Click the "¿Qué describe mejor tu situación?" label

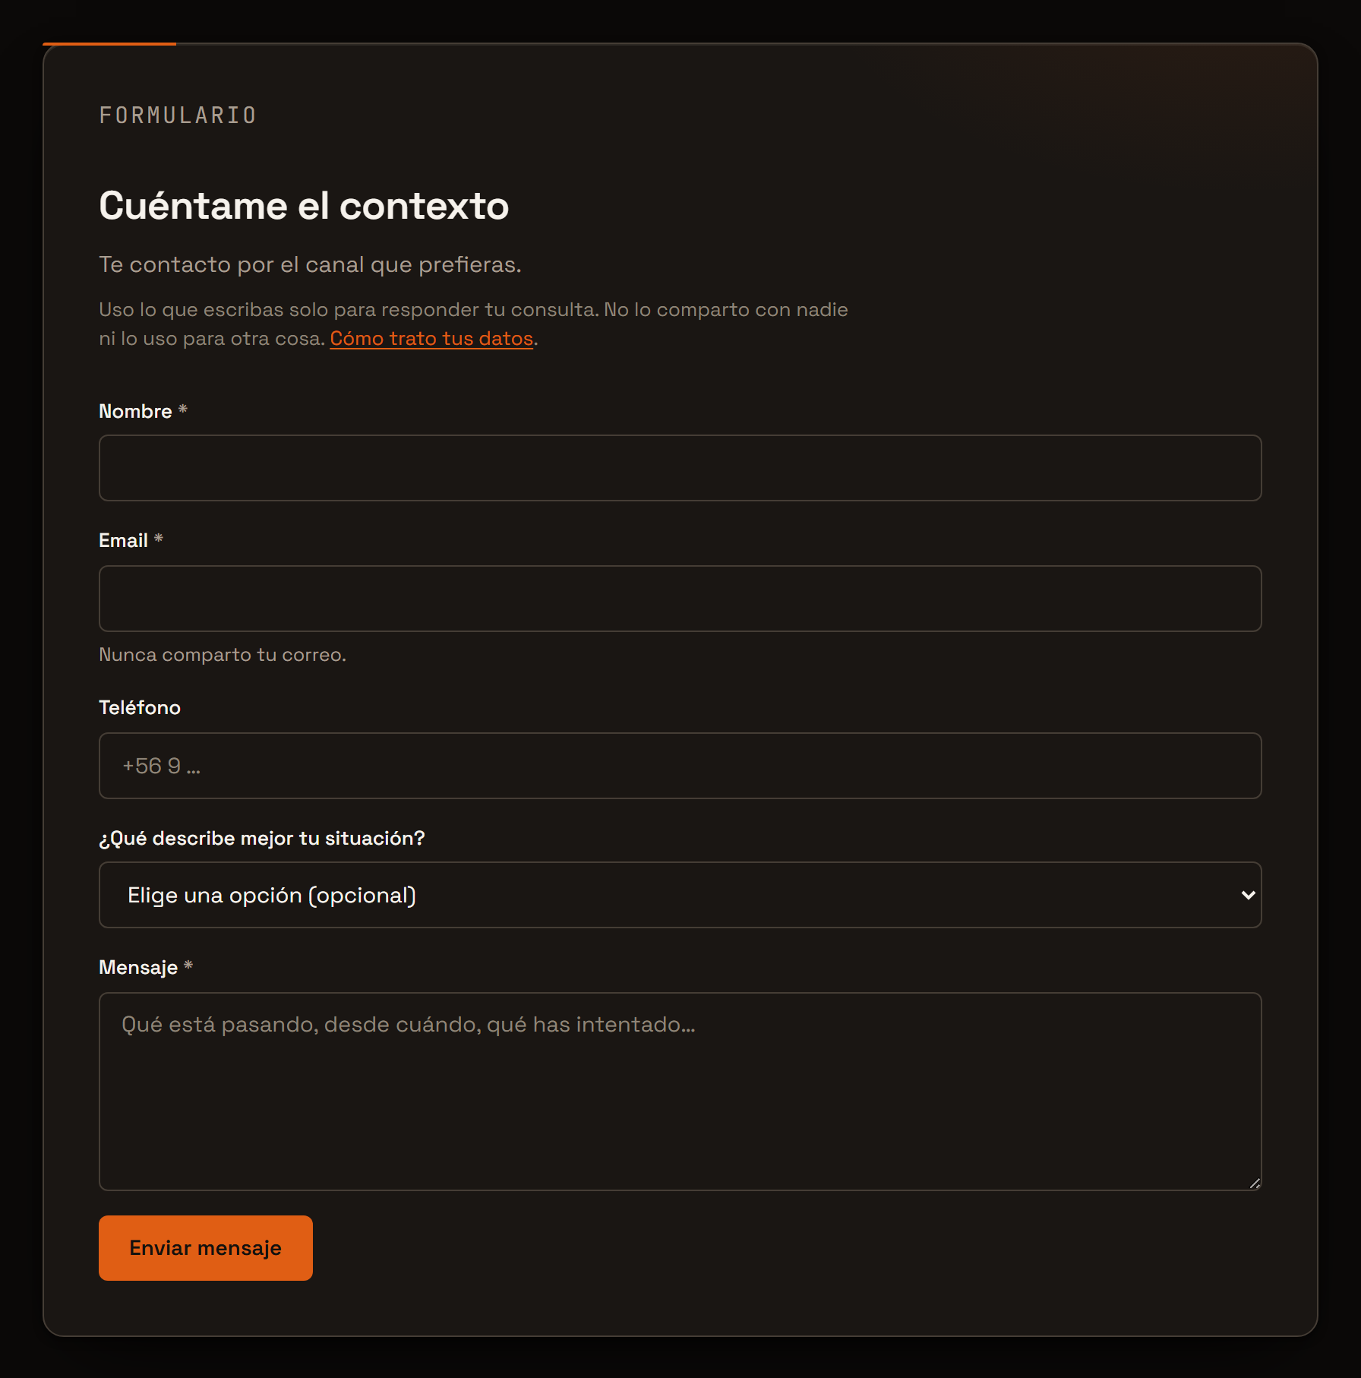262,838
